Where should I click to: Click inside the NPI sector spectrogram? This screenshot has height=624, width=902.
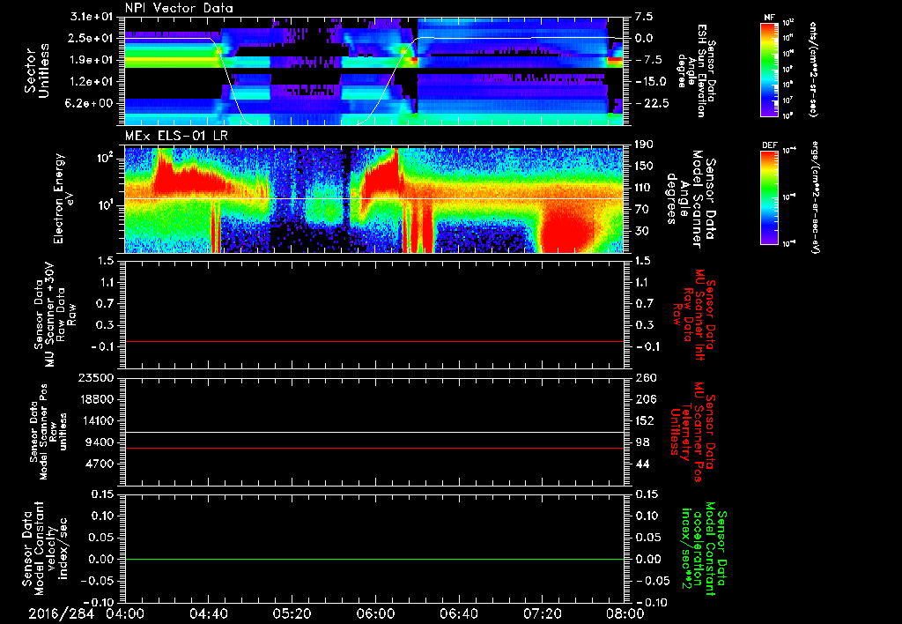click(373, 71)
